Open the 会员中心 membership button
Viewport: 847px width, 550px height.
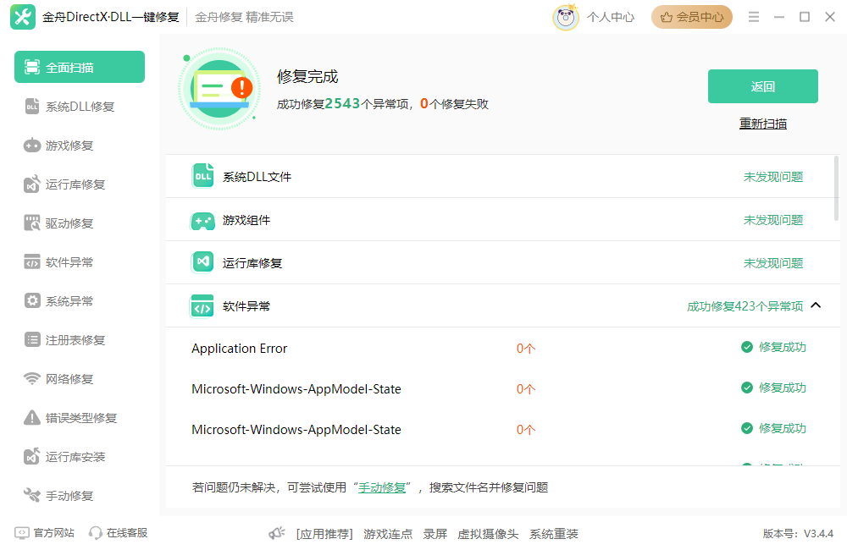[x=692, y=16]
